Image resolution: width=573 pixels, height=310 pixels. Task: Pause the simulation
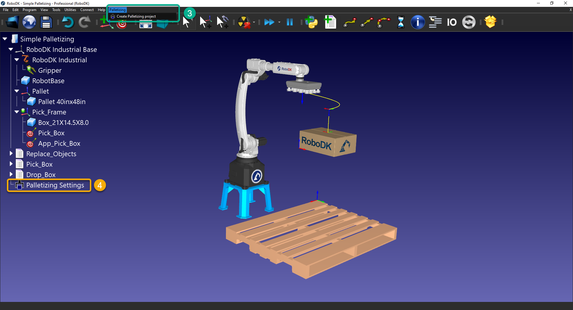(289, 22)
